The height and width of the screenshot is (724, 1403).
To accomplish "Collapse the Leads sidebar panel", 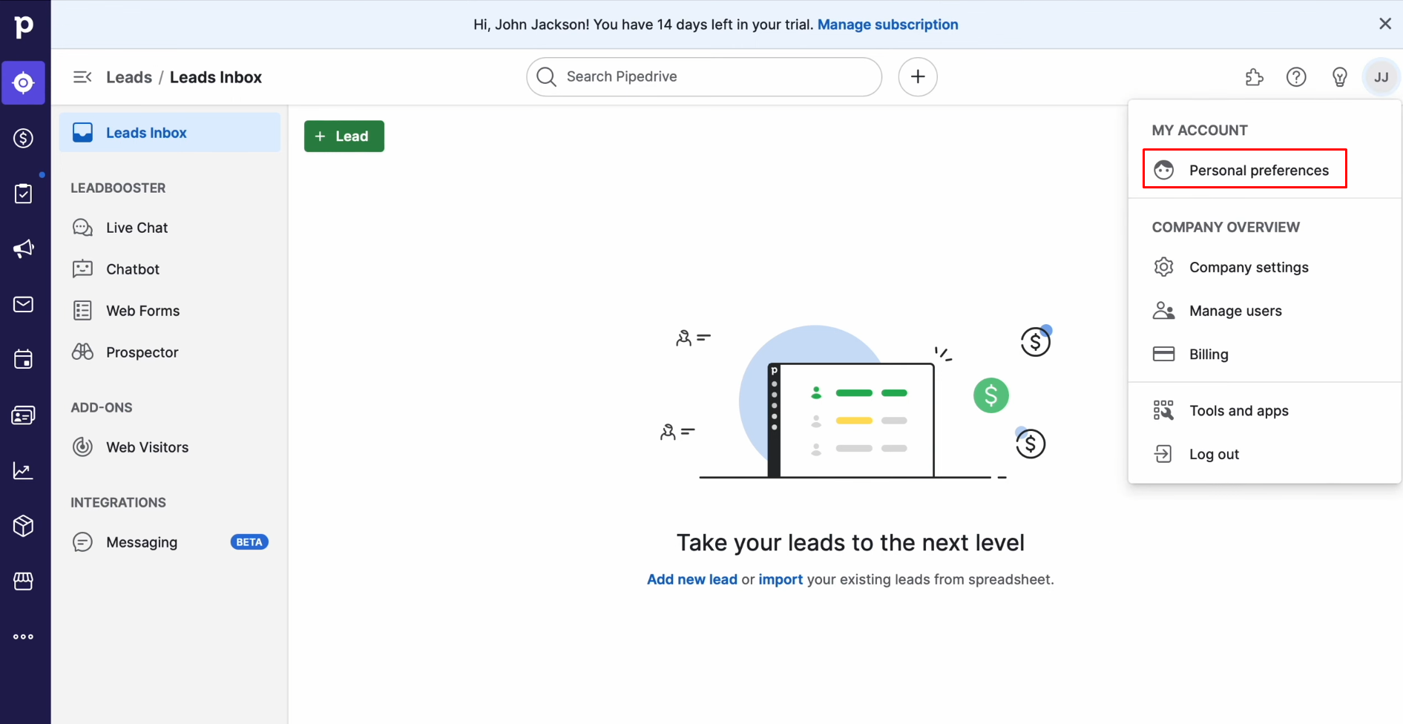I will [x=82, y=76].
